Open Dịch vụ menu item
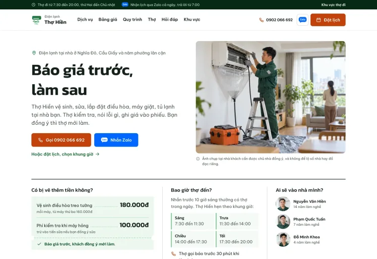The width and height of the screenshot is (377, 259). 85,20
